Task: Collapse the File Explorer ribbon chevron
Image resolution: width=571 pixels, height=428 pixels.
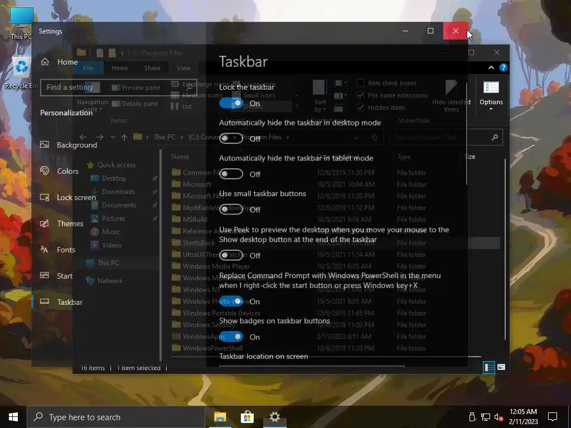Action: (491, 67)
